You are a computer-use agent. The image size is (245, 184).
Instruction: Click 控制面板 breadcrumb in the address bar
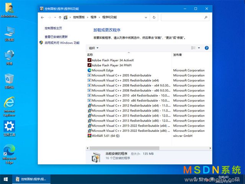click(x=79, y=17)
